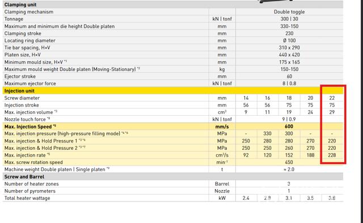Select the 'Nozzle touch force' label
The height and width of the screenshot is (223, 363).
(25, 119)
